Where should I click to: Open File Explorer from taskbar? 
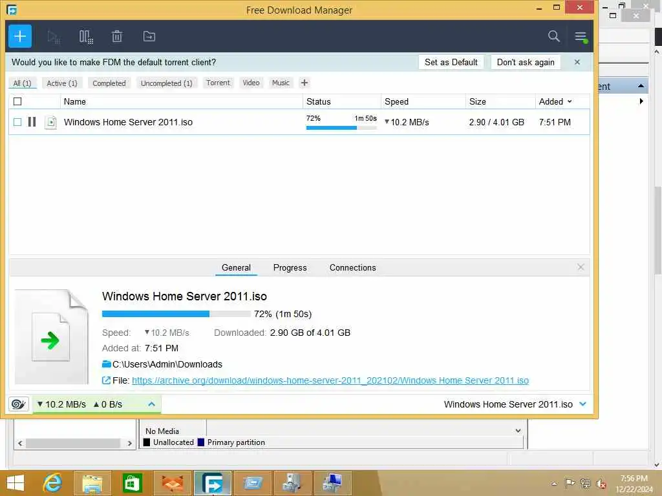coord(92,483)
